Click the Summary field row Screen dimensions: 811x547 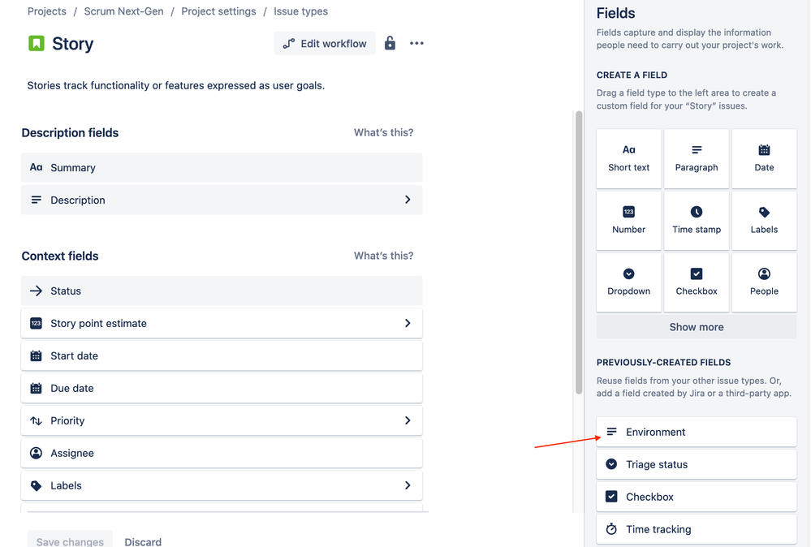pos(222,167)
